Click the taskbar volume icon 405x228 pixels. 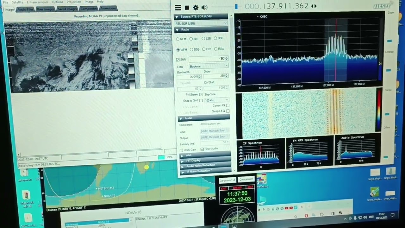pyautogui.click(x=365, y=218)
